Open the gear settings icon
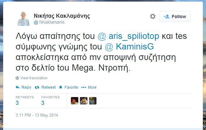Image resolution: width=206 pixels, height=130 pixels. [x=153, y=16]
